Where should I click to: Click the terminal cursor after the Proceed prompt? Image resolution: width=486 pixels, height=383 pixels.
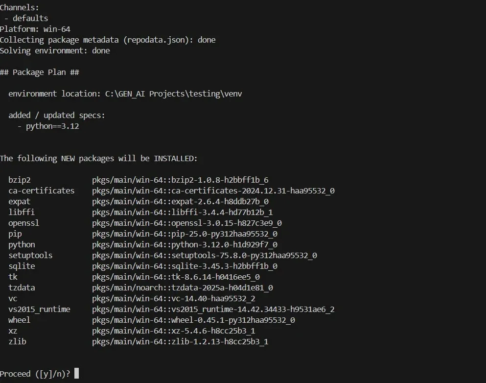point(76,374)
